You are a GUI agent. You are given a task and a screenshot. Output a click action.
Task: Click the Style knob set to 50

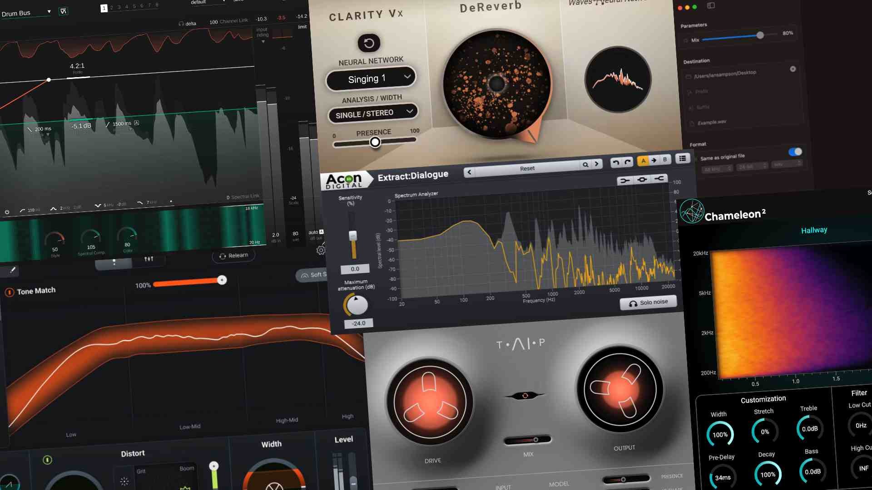[55, 239]
